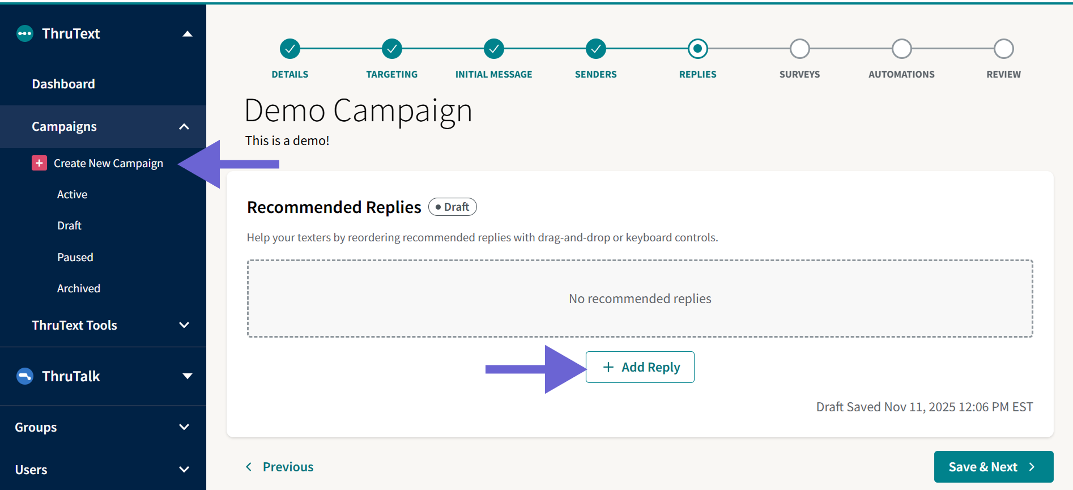The image size is (1073, 490).
Task: Click the plus icon beside Create New Campaign
Action: pos(39,163)
